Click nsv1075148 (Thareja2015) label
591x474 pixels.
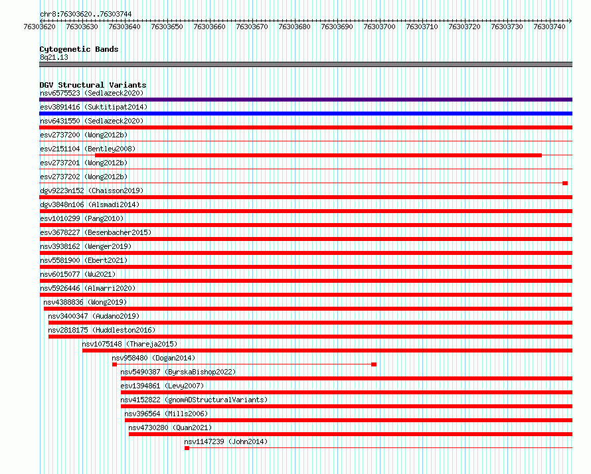pos(129,344)
